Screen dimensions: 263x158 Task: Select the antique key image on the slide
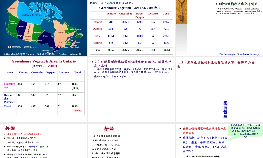[181, 12]
